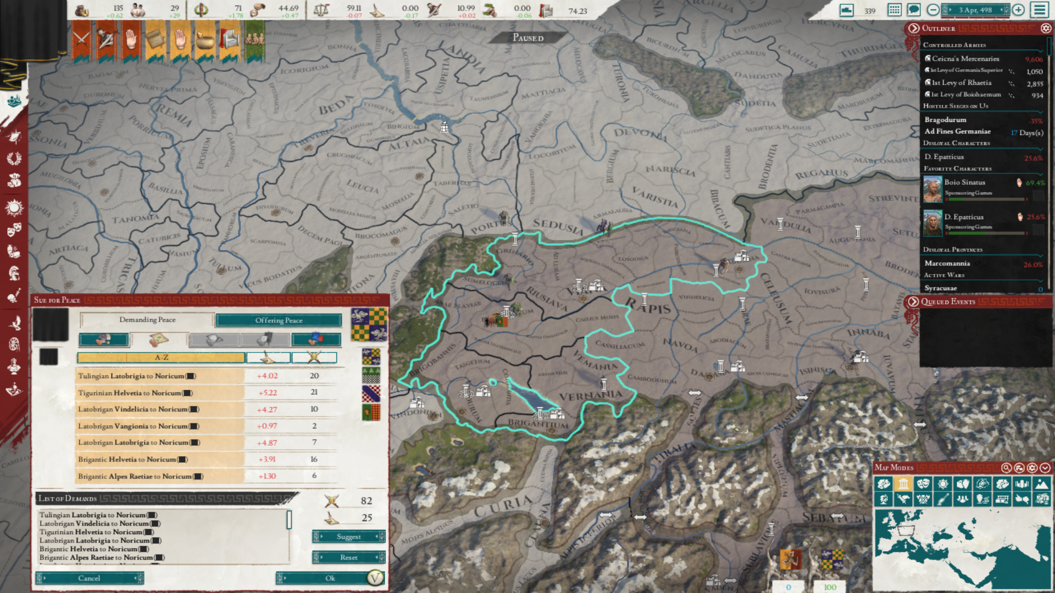The width and height of the screenshot is (1055, 593).
Task: Click Cancel in Sue for Peace
Action: click(89, 578)
